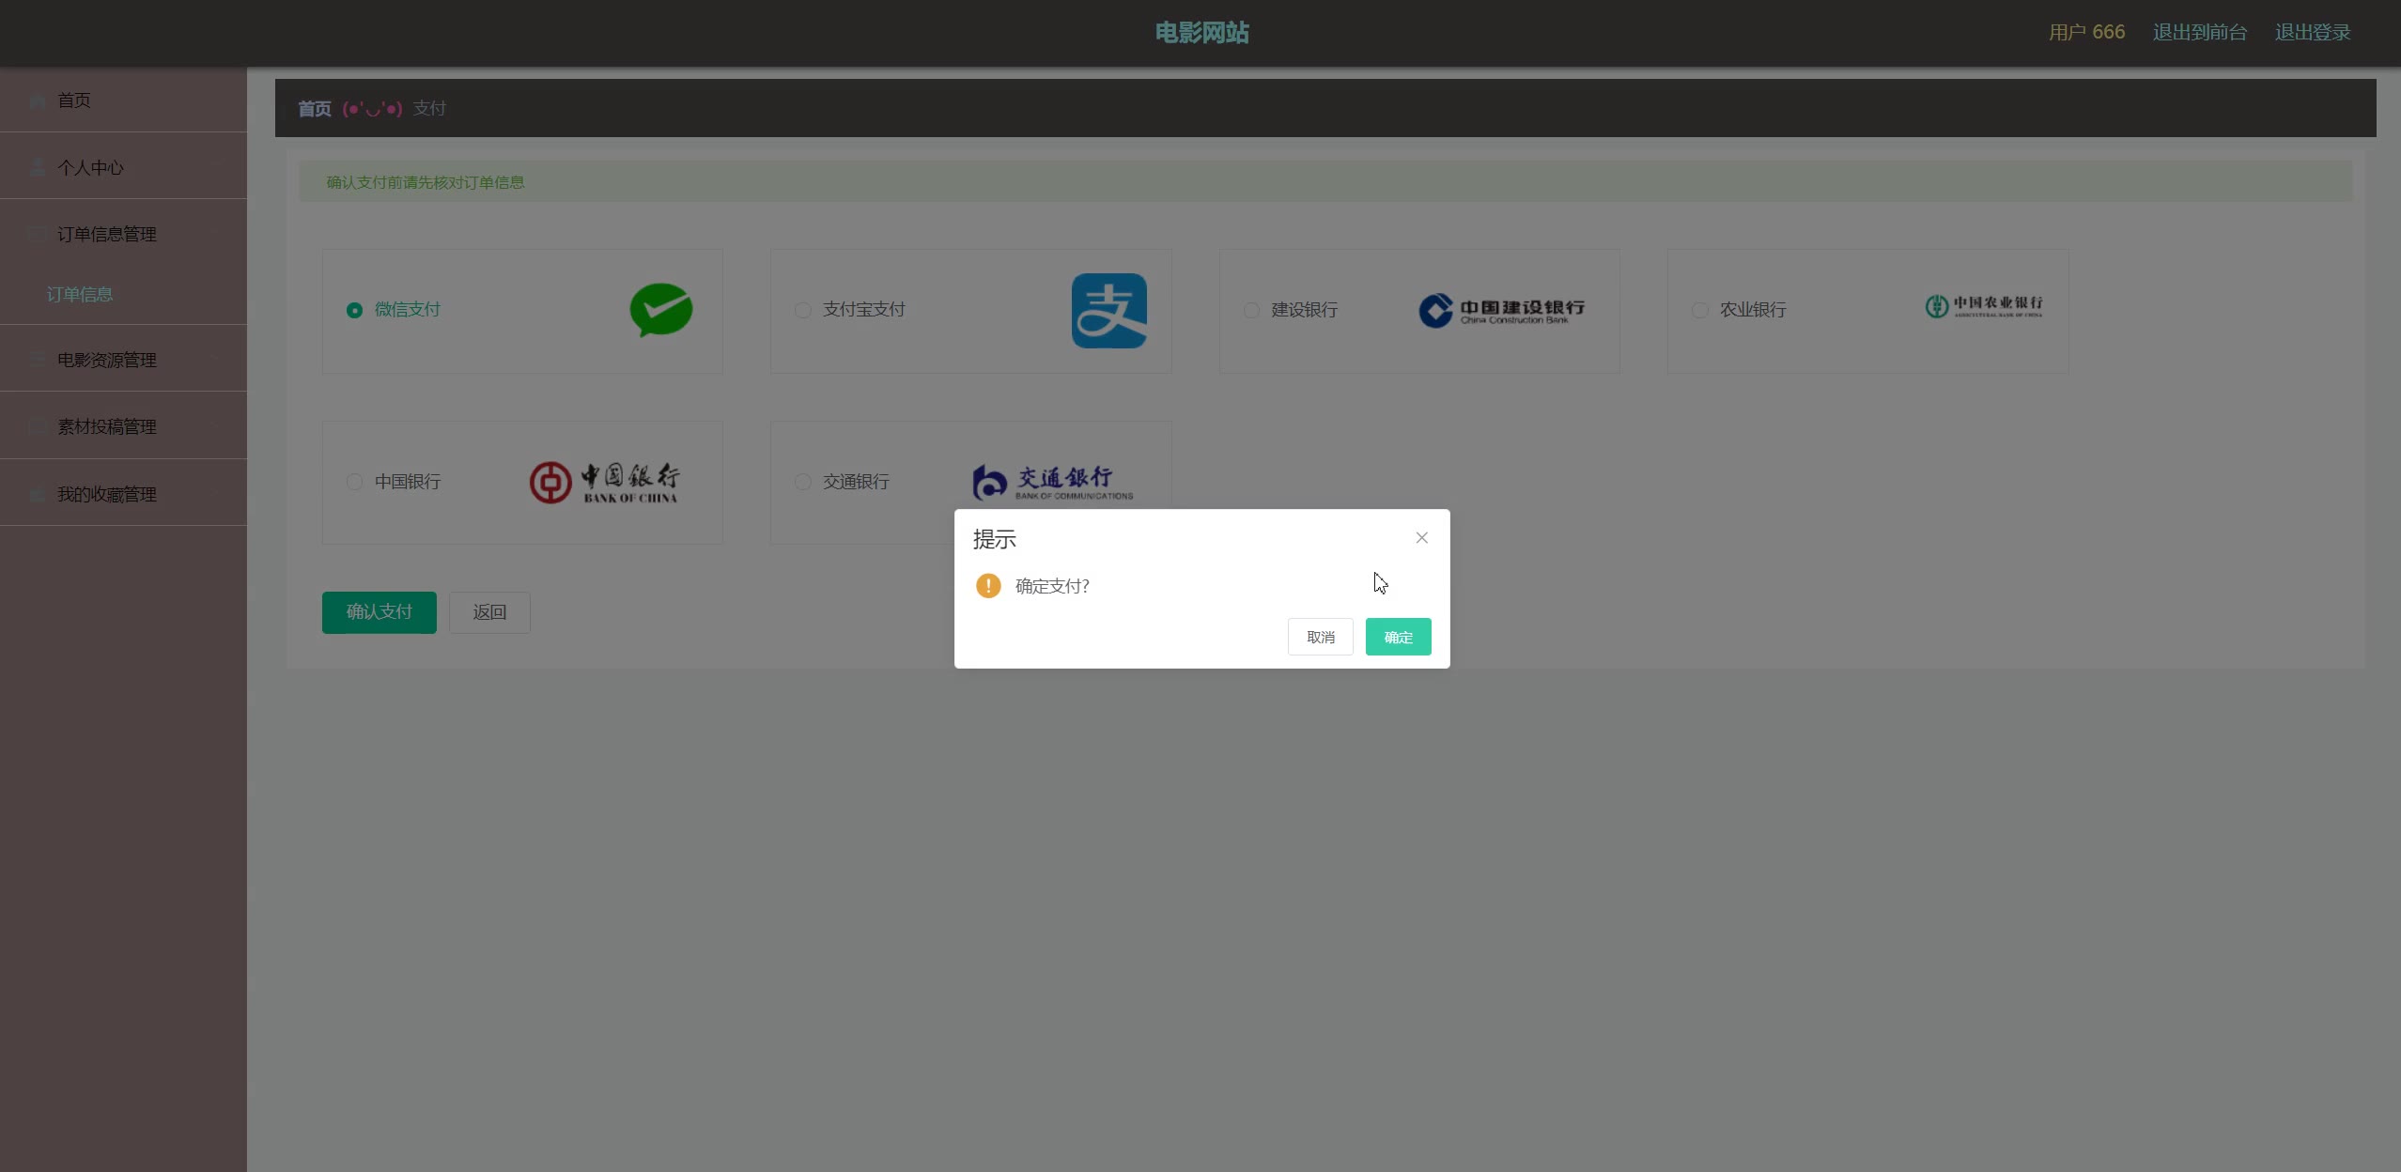Expand 电影资源管理 sidebar menu
This screenshot has width=2401, height=1172.
(x=123, y=360)
